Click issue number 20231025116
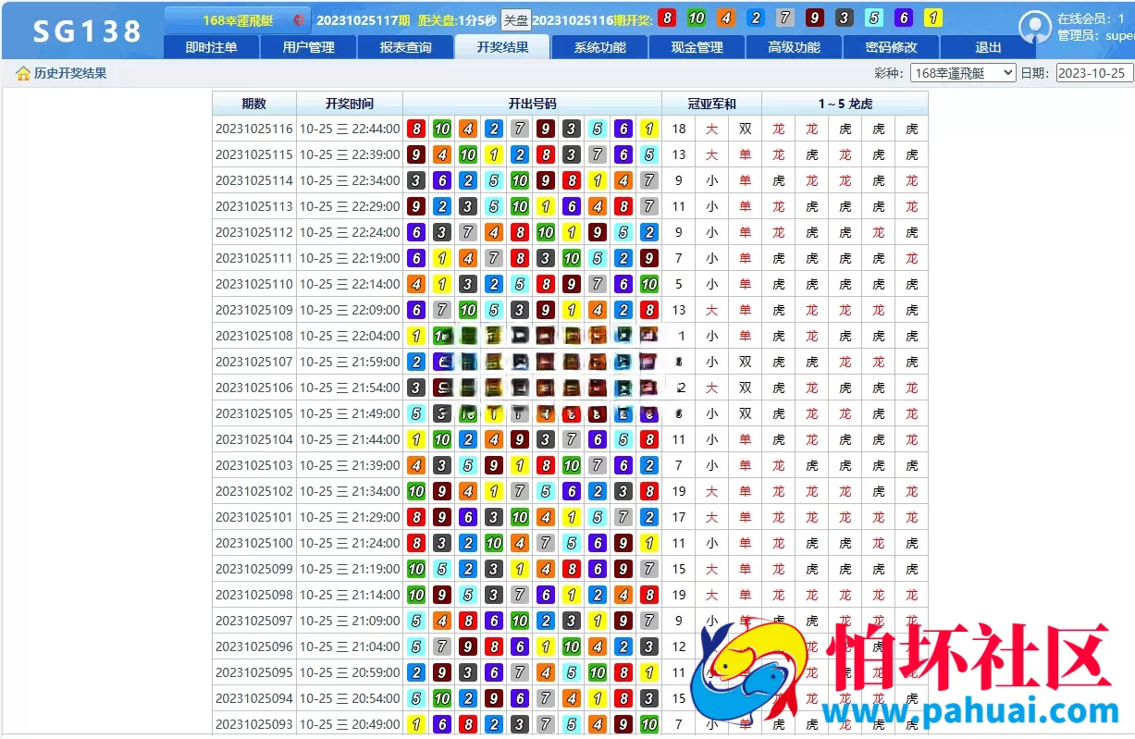This screenshot has width=1135, height=739. (254, 129)
